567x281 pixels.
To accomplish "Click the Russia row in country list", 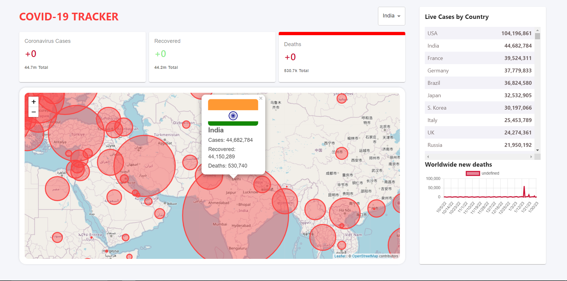I will 480,145.
